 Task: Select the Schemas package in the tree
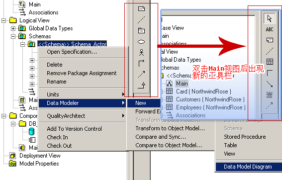tap(40, 36)
